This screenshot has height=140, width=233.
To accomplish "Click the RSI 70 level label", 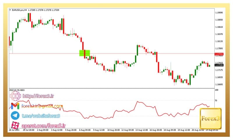I will click(x=216, y=100).
